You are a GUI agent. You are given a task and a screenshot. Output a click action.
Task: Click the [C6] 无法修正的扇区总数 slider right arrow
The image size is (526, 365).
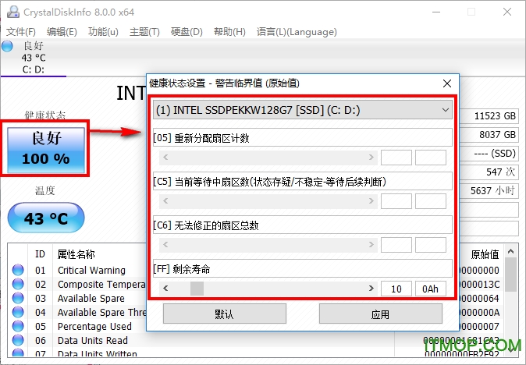pos(371,245)
